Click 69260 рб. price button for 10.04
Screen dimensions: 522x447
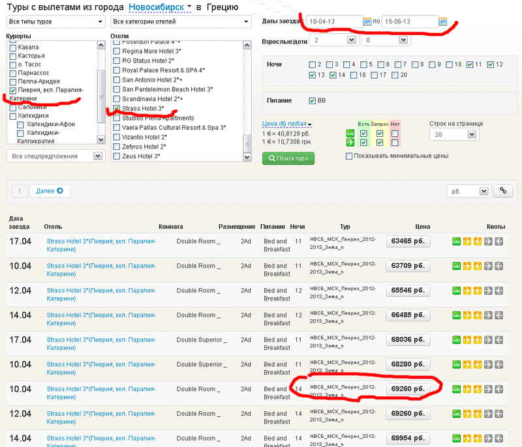408,389
